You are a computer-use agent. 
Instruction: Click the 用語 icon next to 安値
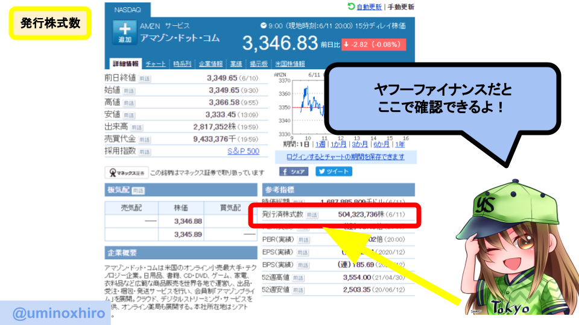point(129,115)
